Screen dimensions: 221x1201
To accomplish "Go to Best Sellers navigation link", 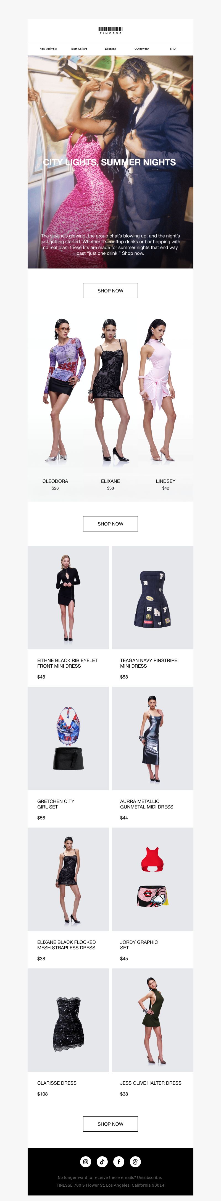I will 79,49.
